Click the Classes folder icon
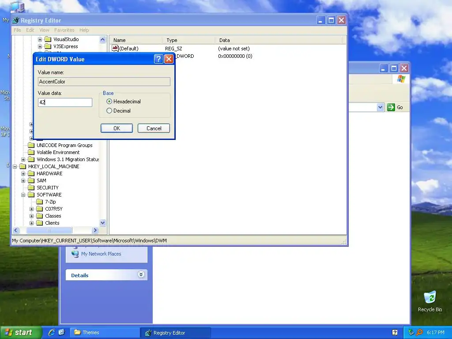 (39, 216)
